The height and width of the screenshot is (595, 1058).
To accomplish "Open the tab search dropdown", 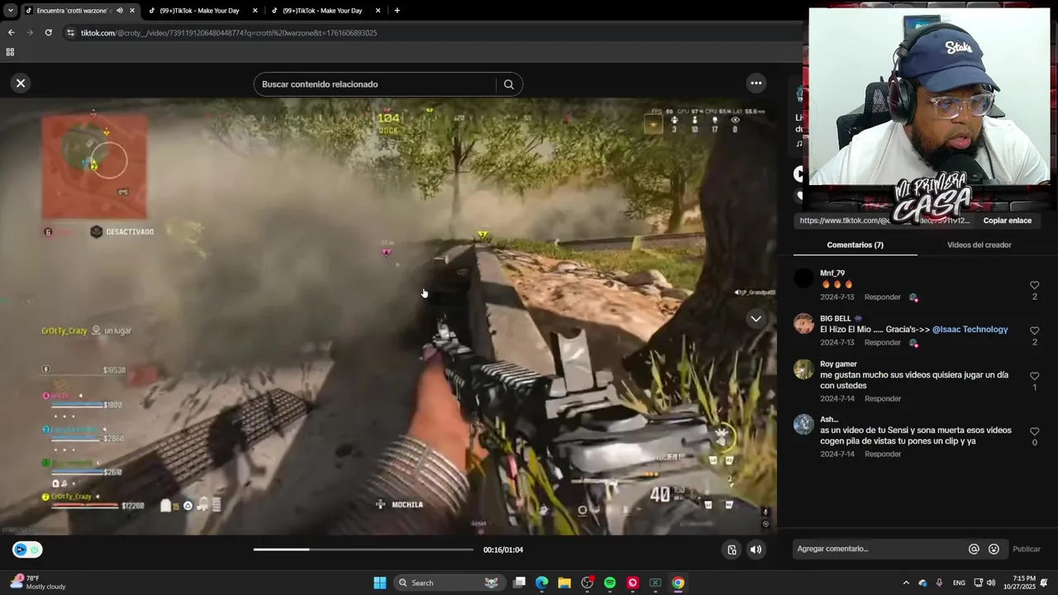I will (10, 11).
